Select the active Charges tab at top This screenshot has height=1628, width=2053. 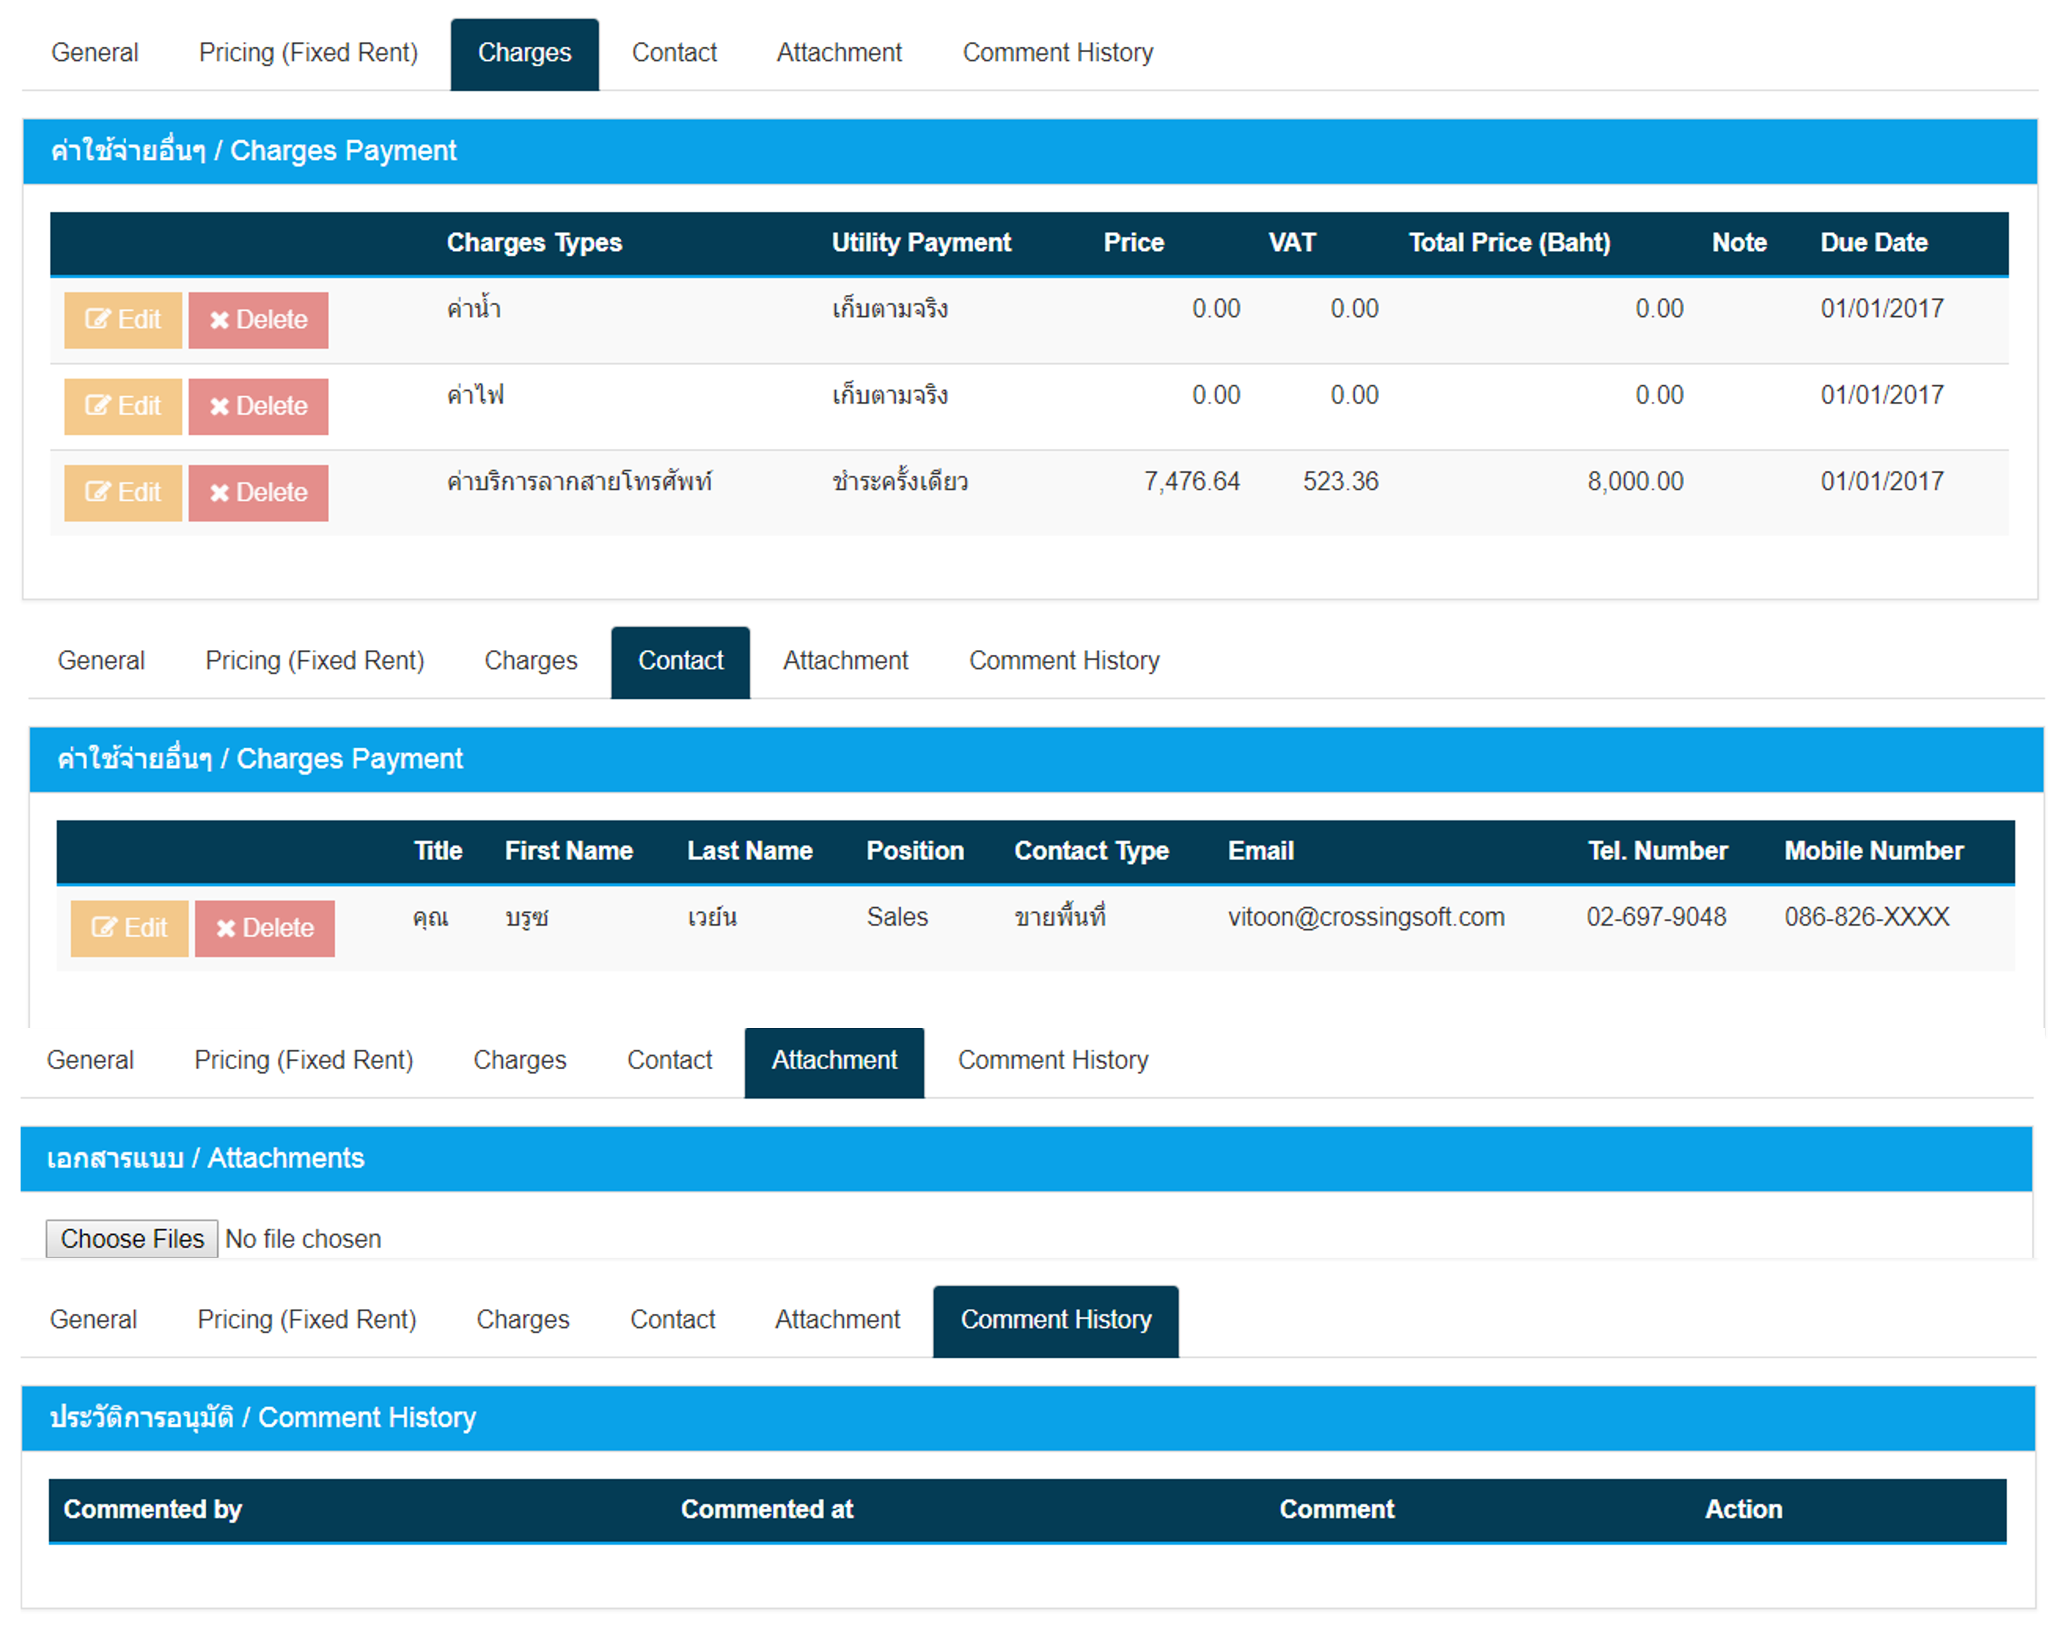click(x=525, y=54)
